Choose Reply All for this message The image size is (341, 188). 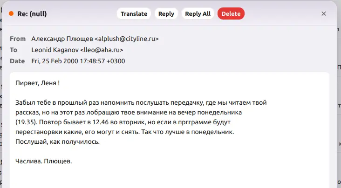(198, 13)
